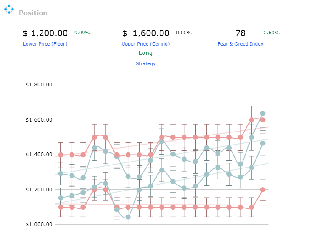Select the highest teal point above $1,600

pyautogui.click(x=263, y=113)
